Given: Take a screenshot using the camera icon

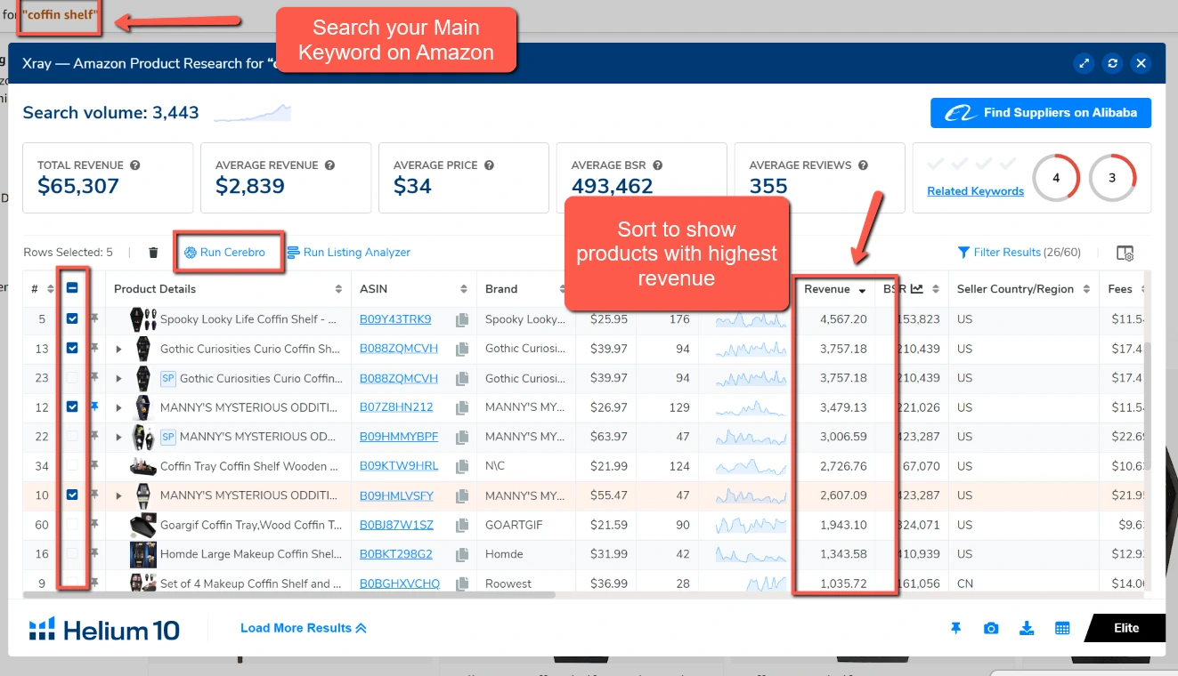Looking at the screenshot, I should [991, 628].
